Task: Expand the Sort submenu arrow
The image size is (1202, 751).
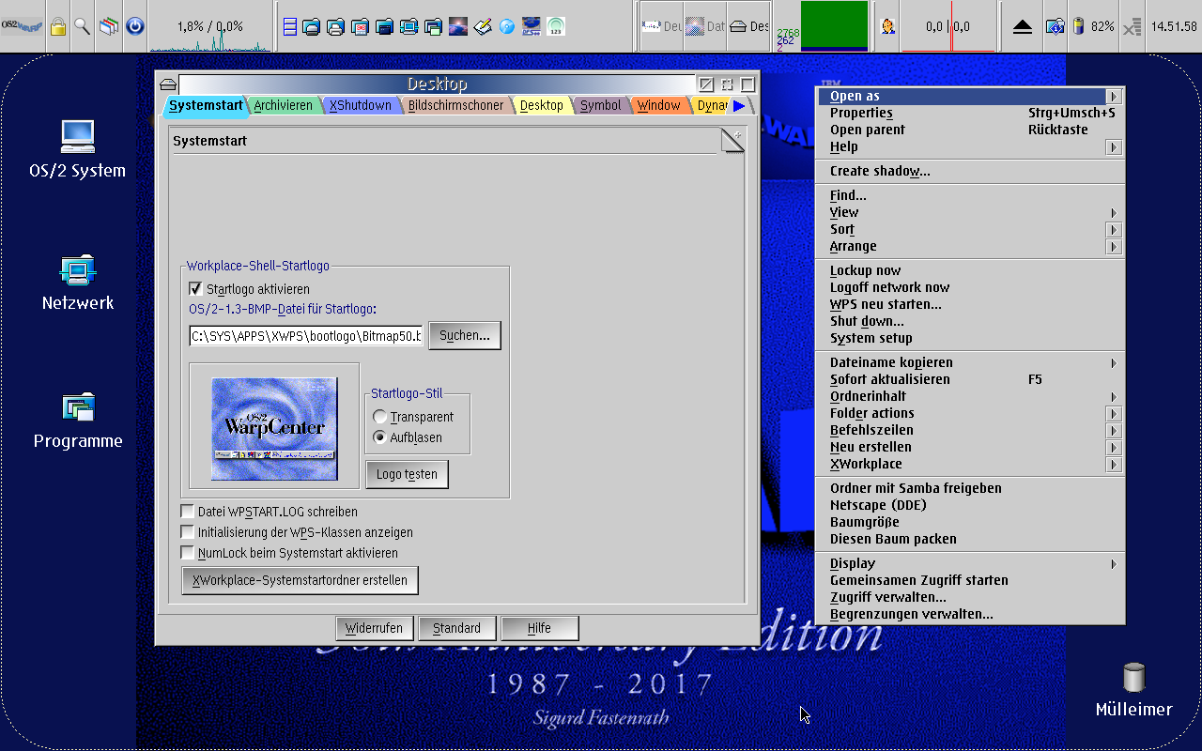Action: pos(1114,230)
